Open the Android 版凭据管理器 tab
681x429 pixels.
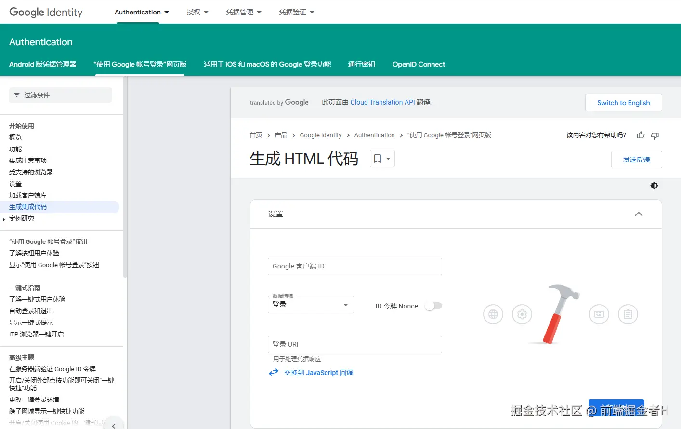43,64
